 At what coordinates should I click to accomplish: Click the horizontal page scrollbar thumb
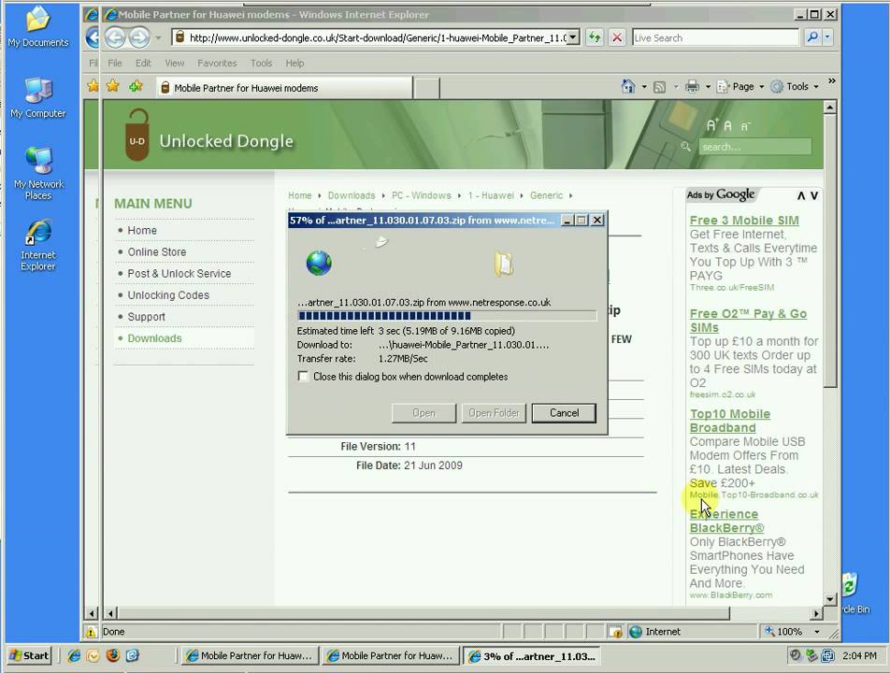423,613
